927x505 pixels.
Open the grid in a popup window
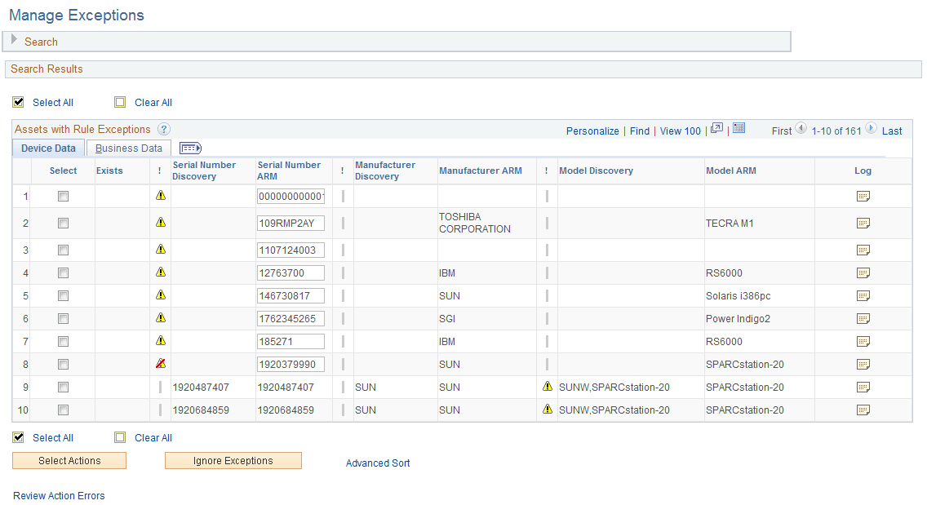tap(716, 128)
